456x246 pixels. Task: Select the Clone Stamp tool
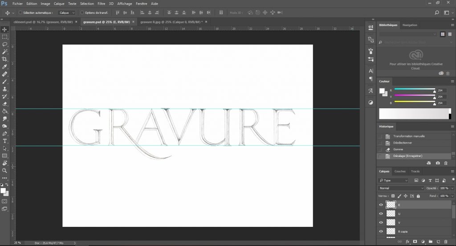tap(4, 89)
